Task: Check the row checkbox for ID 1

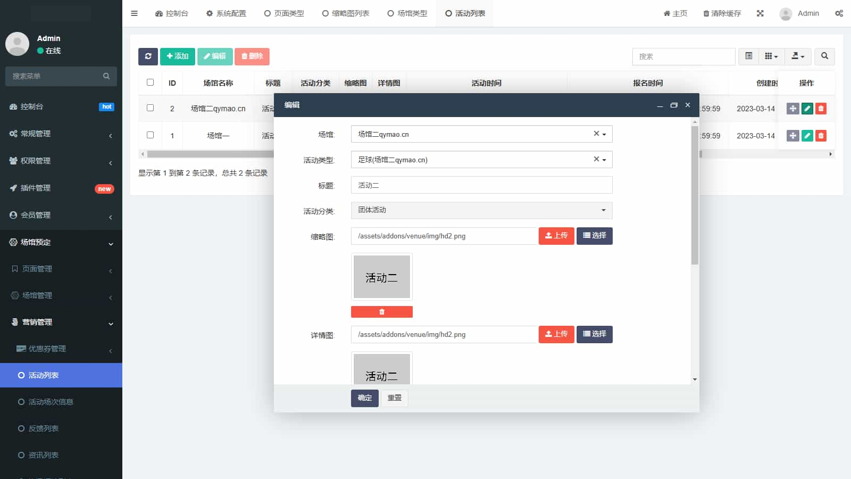Action: click(x=149, y=135)
